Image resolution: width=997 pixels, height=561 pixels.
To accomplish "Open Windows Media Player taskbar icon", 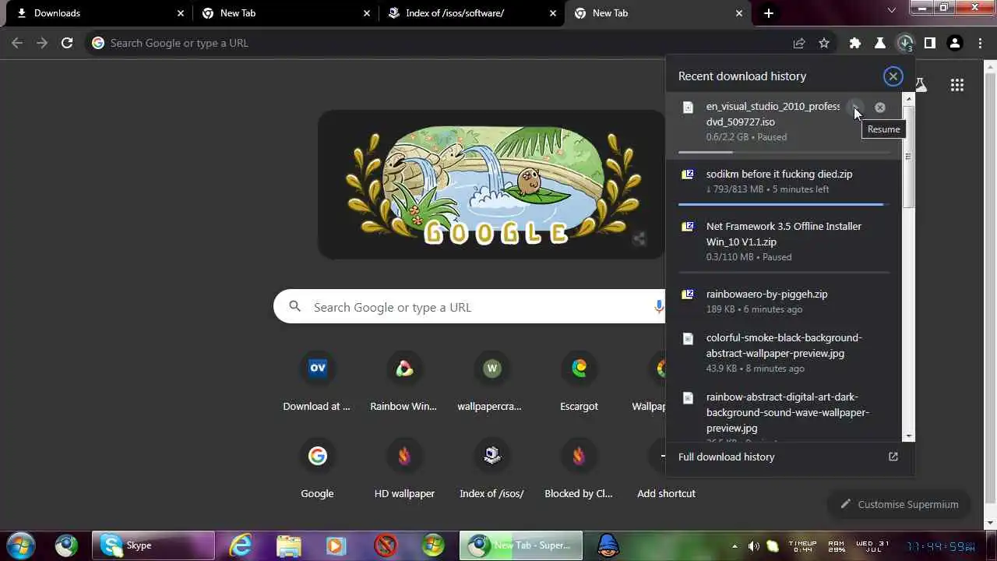I will click(336, 545).
